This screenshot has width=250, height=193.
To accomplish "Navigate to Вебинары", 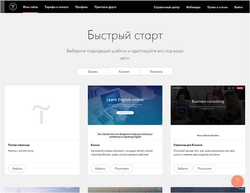I will coord(193,7).
